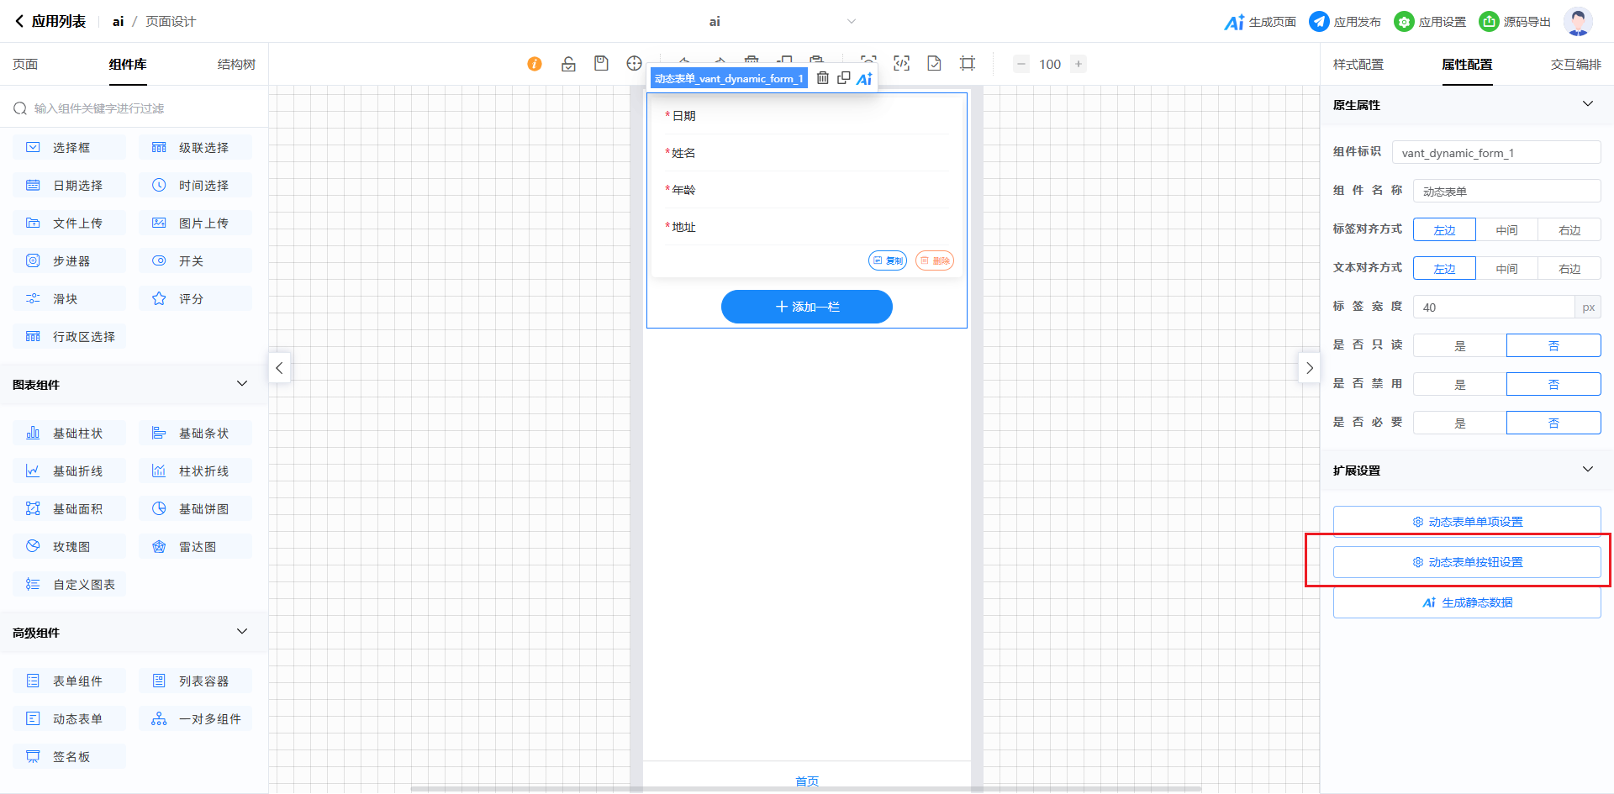The image size is (1614, 794).
Task: Set 是否只读 to 是
Action: pos(1459,346)
